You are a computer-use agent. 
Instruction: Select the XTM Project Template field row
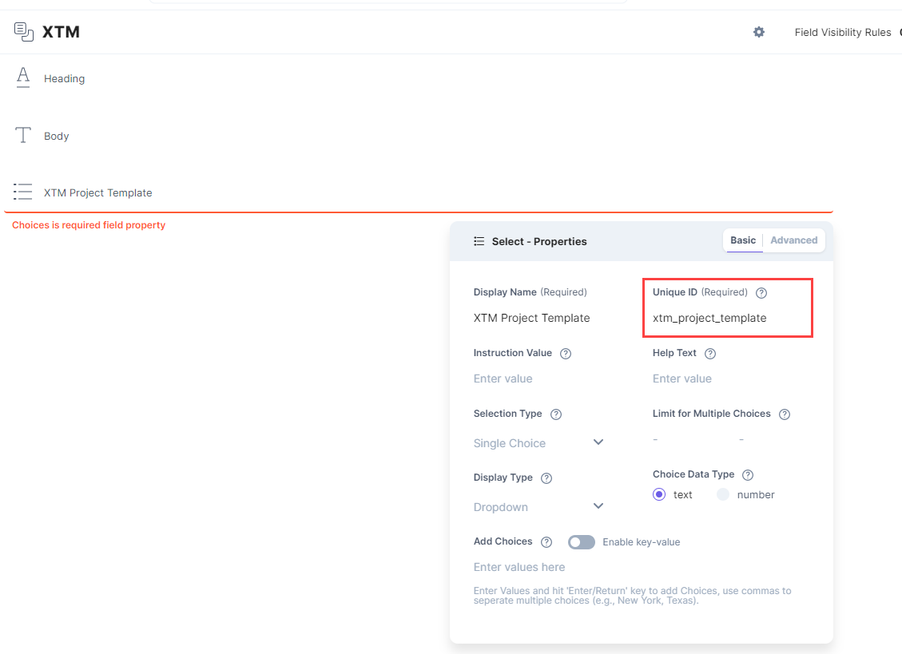(x=419, y=192)
